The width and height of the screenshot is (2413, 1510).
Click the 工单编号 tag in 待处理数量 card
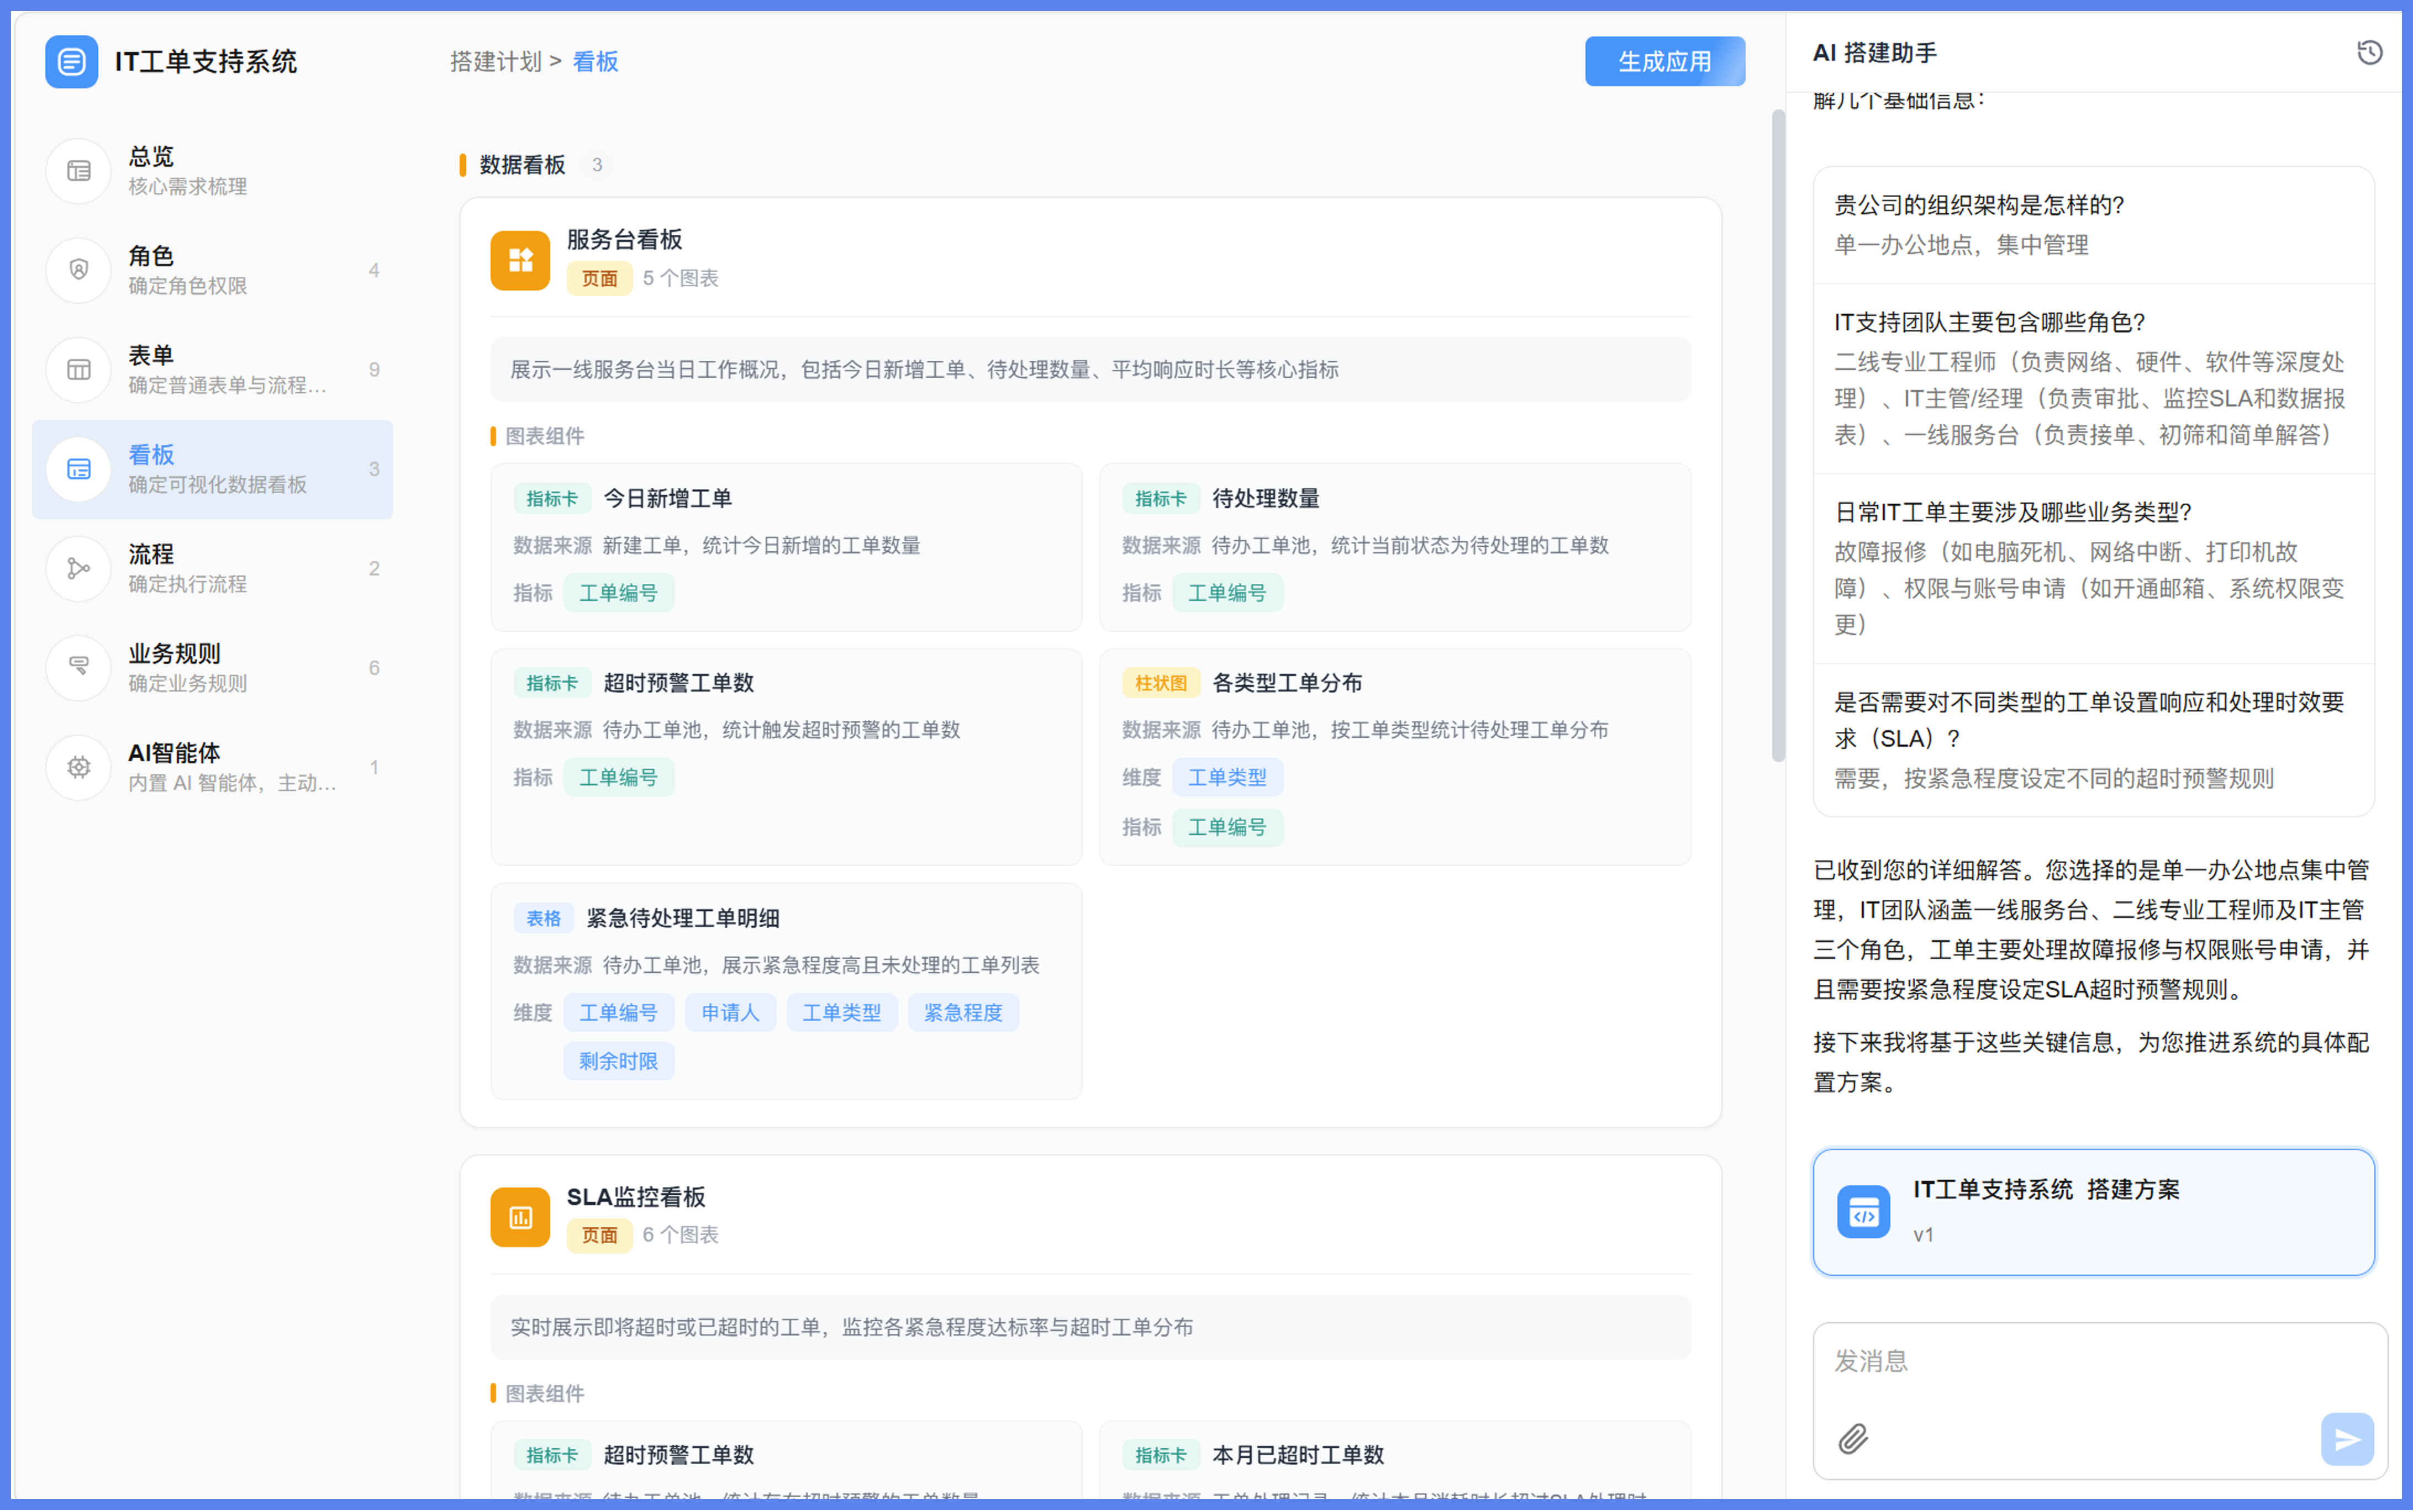pyautogui.click(x=1227, y=593)
